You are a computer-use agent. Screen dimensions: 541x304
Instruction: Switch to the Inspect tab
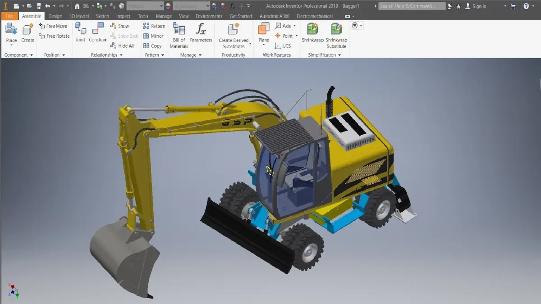click(123, 16)
